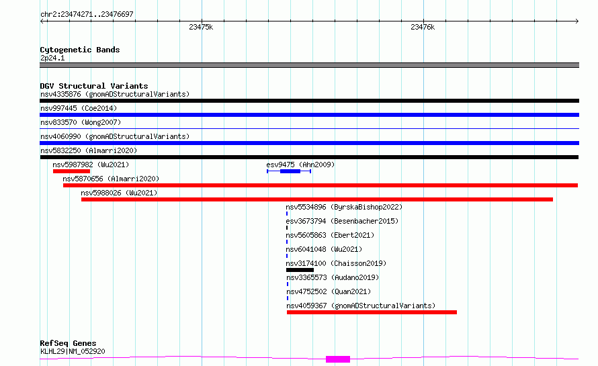This screenshot has width=598, height=366.
Task: Click the magenta KLHL29 exon block
Action: (338, 359)
